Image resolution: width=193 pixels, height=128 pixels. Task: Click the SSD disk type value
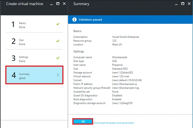coord(114,61)
